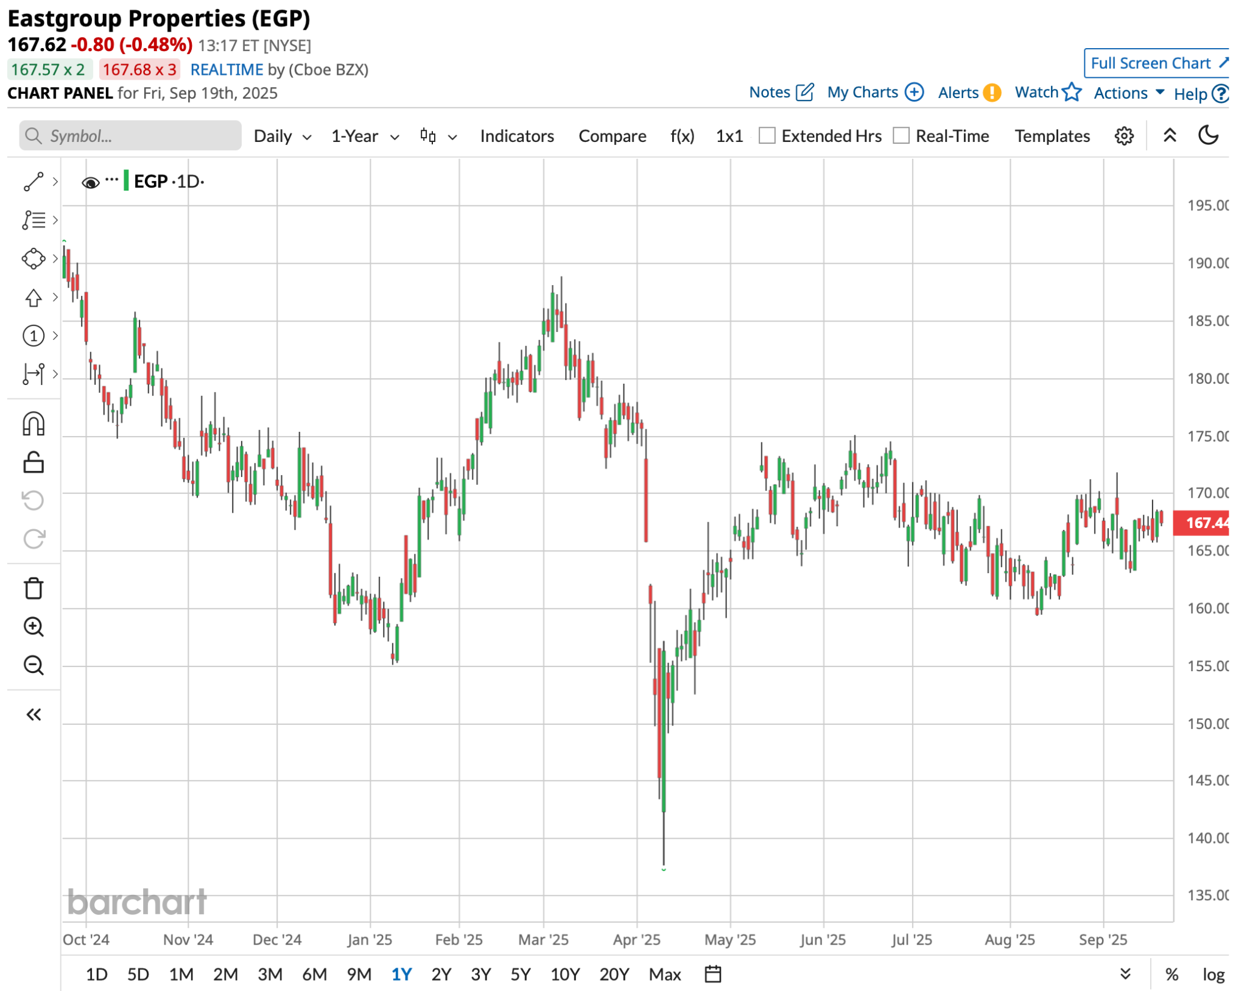Select the 2Y time range
The height and width of the screenshot is (991, 1247).
441,975
